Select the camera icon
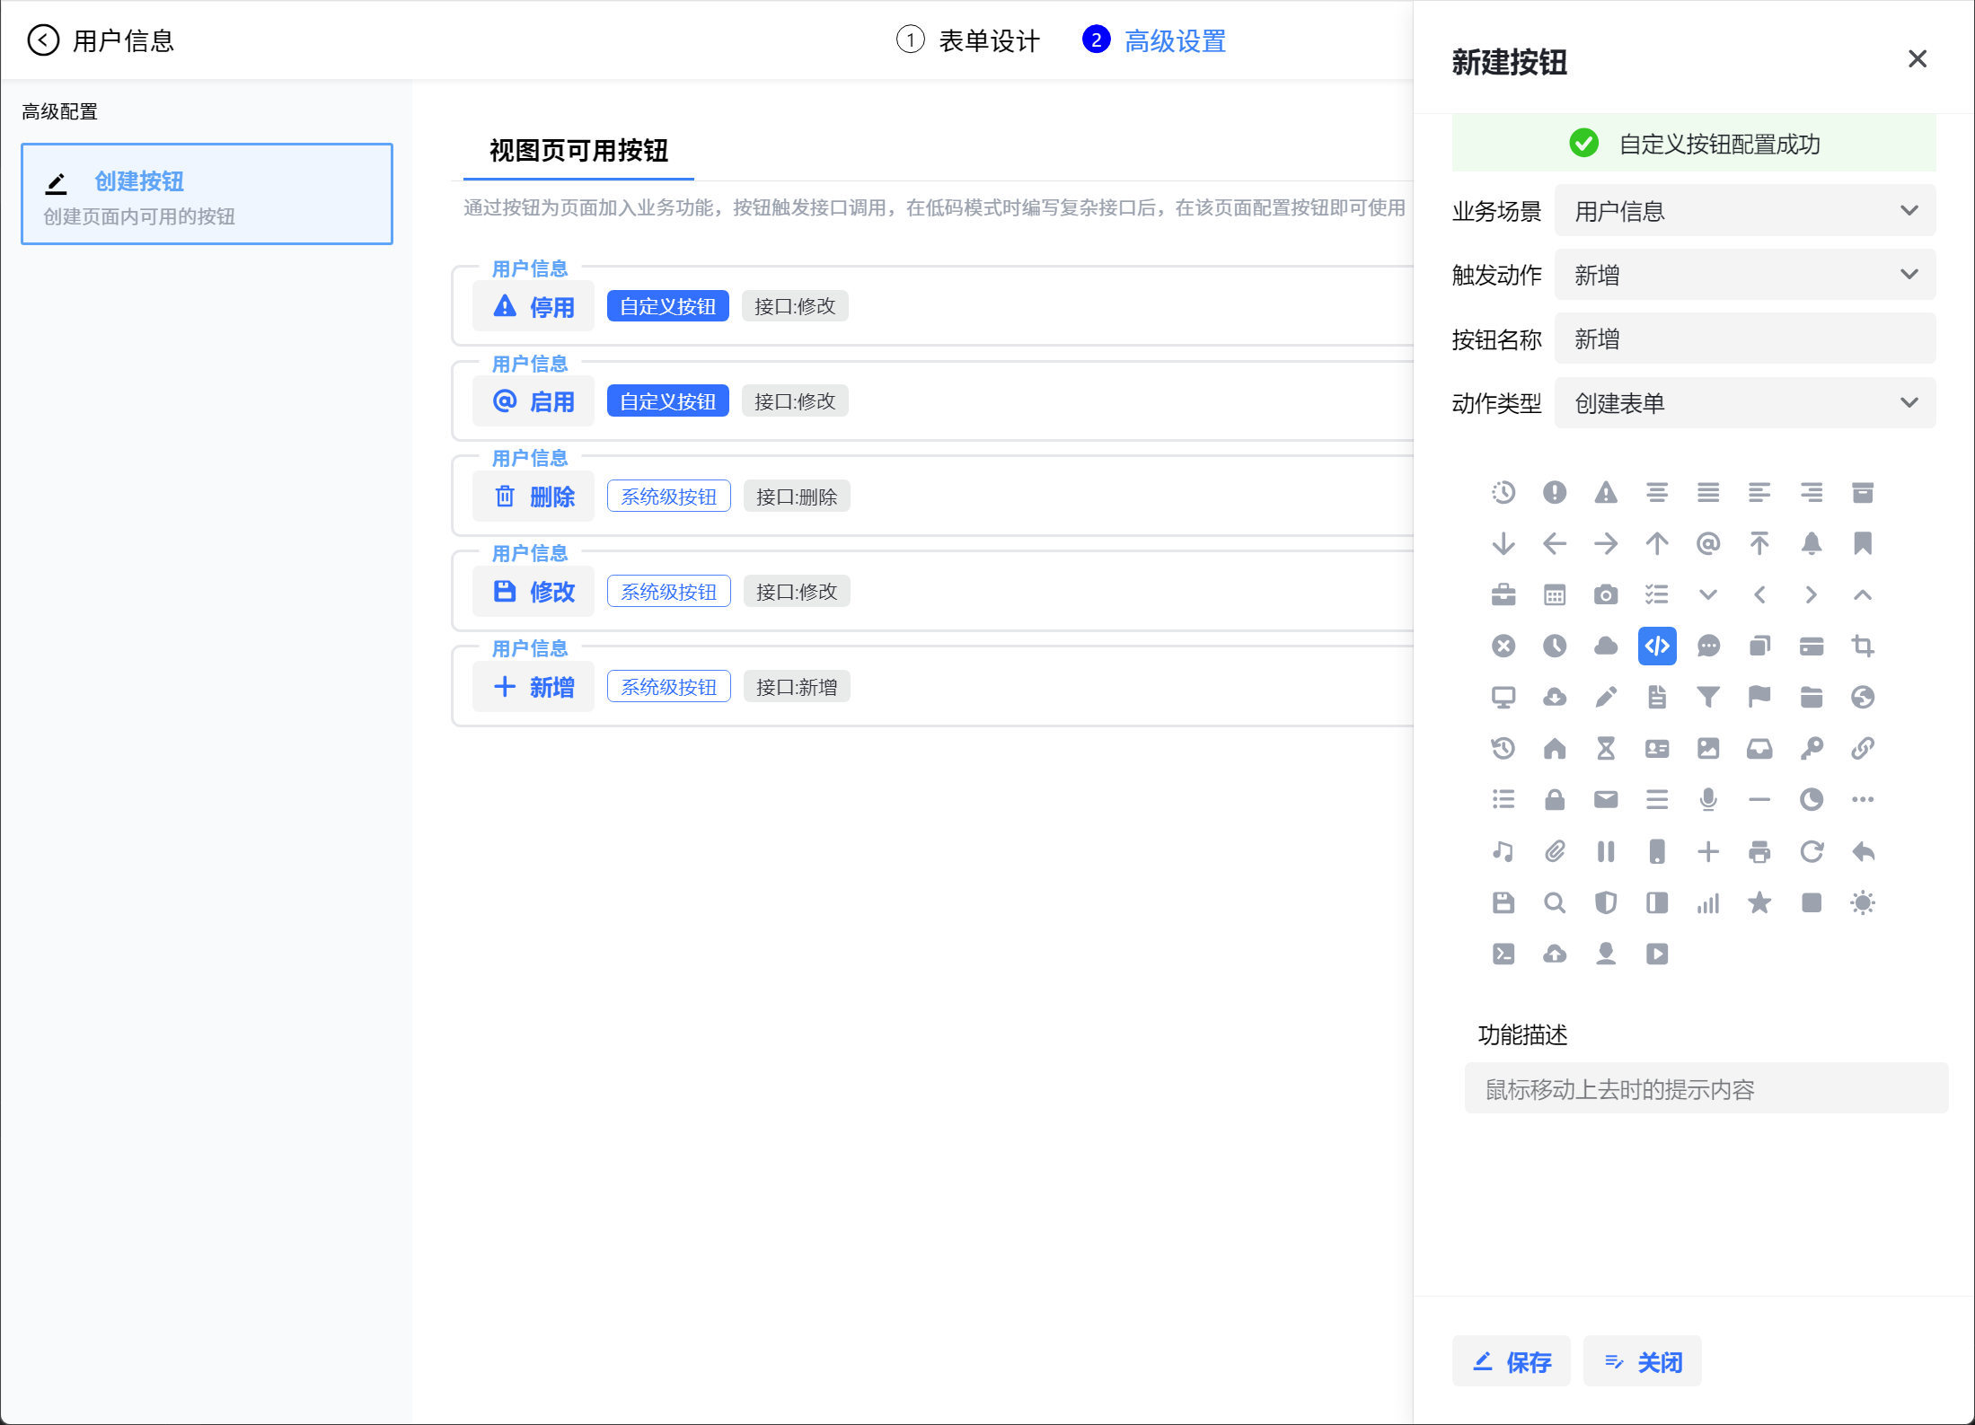 (1606, 595)
